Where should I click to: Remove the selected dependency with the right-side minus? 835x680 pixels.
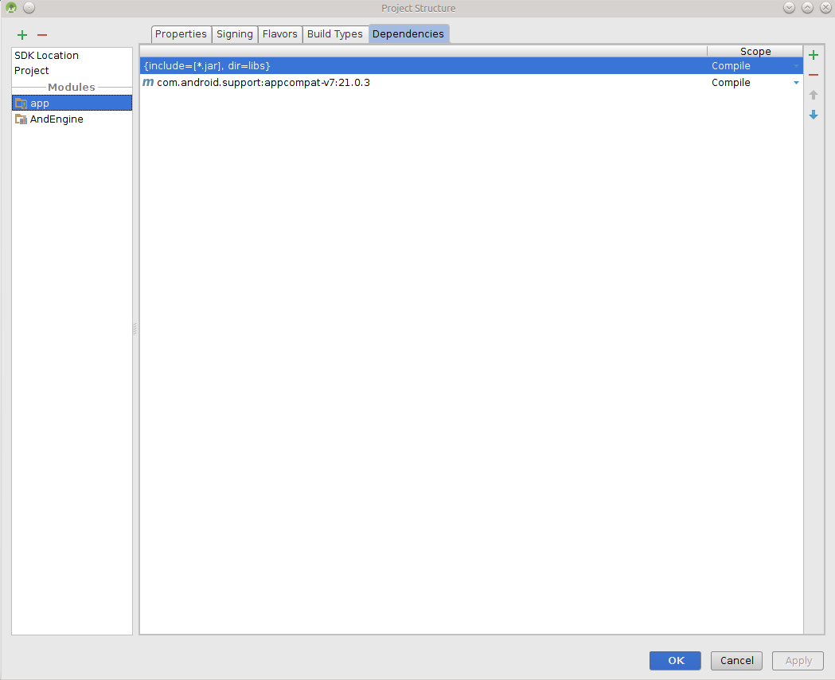(x=813, y=75)
